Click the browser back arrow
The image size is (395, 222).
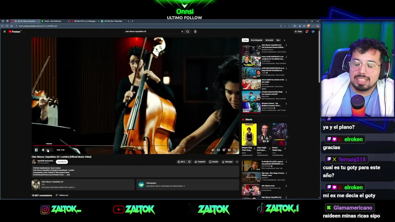tap(3, 26)
